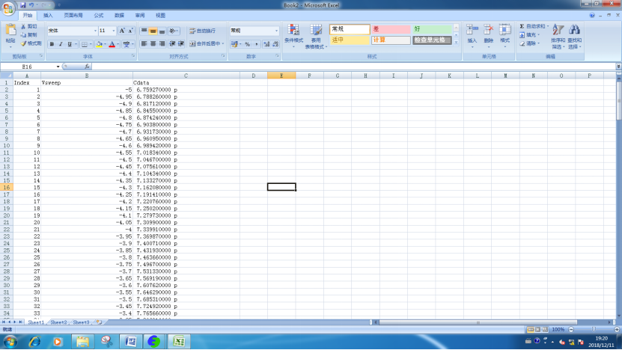Apply the 差 bad cell style
Viewport: 622px width, 350px height.
[391, 29]
